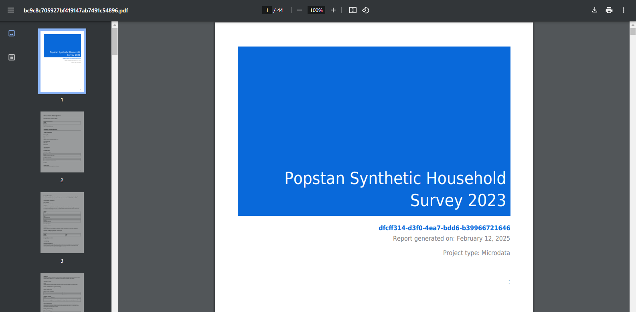The height and width of the screenshot is (312, 636).
Task: Click the Fit to page button
Action: click(353, 10)
